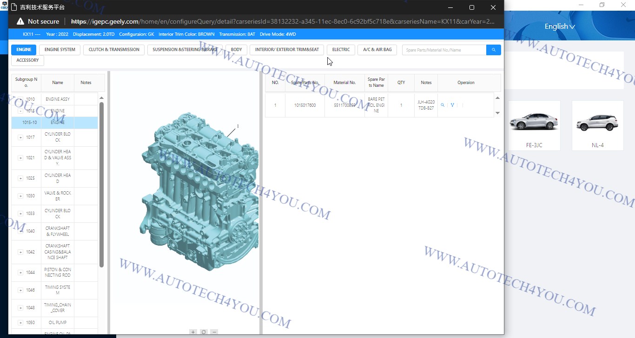Viewport: 635px width, 338px height.
Task: Open the English language dropdown
Action: 560,26
